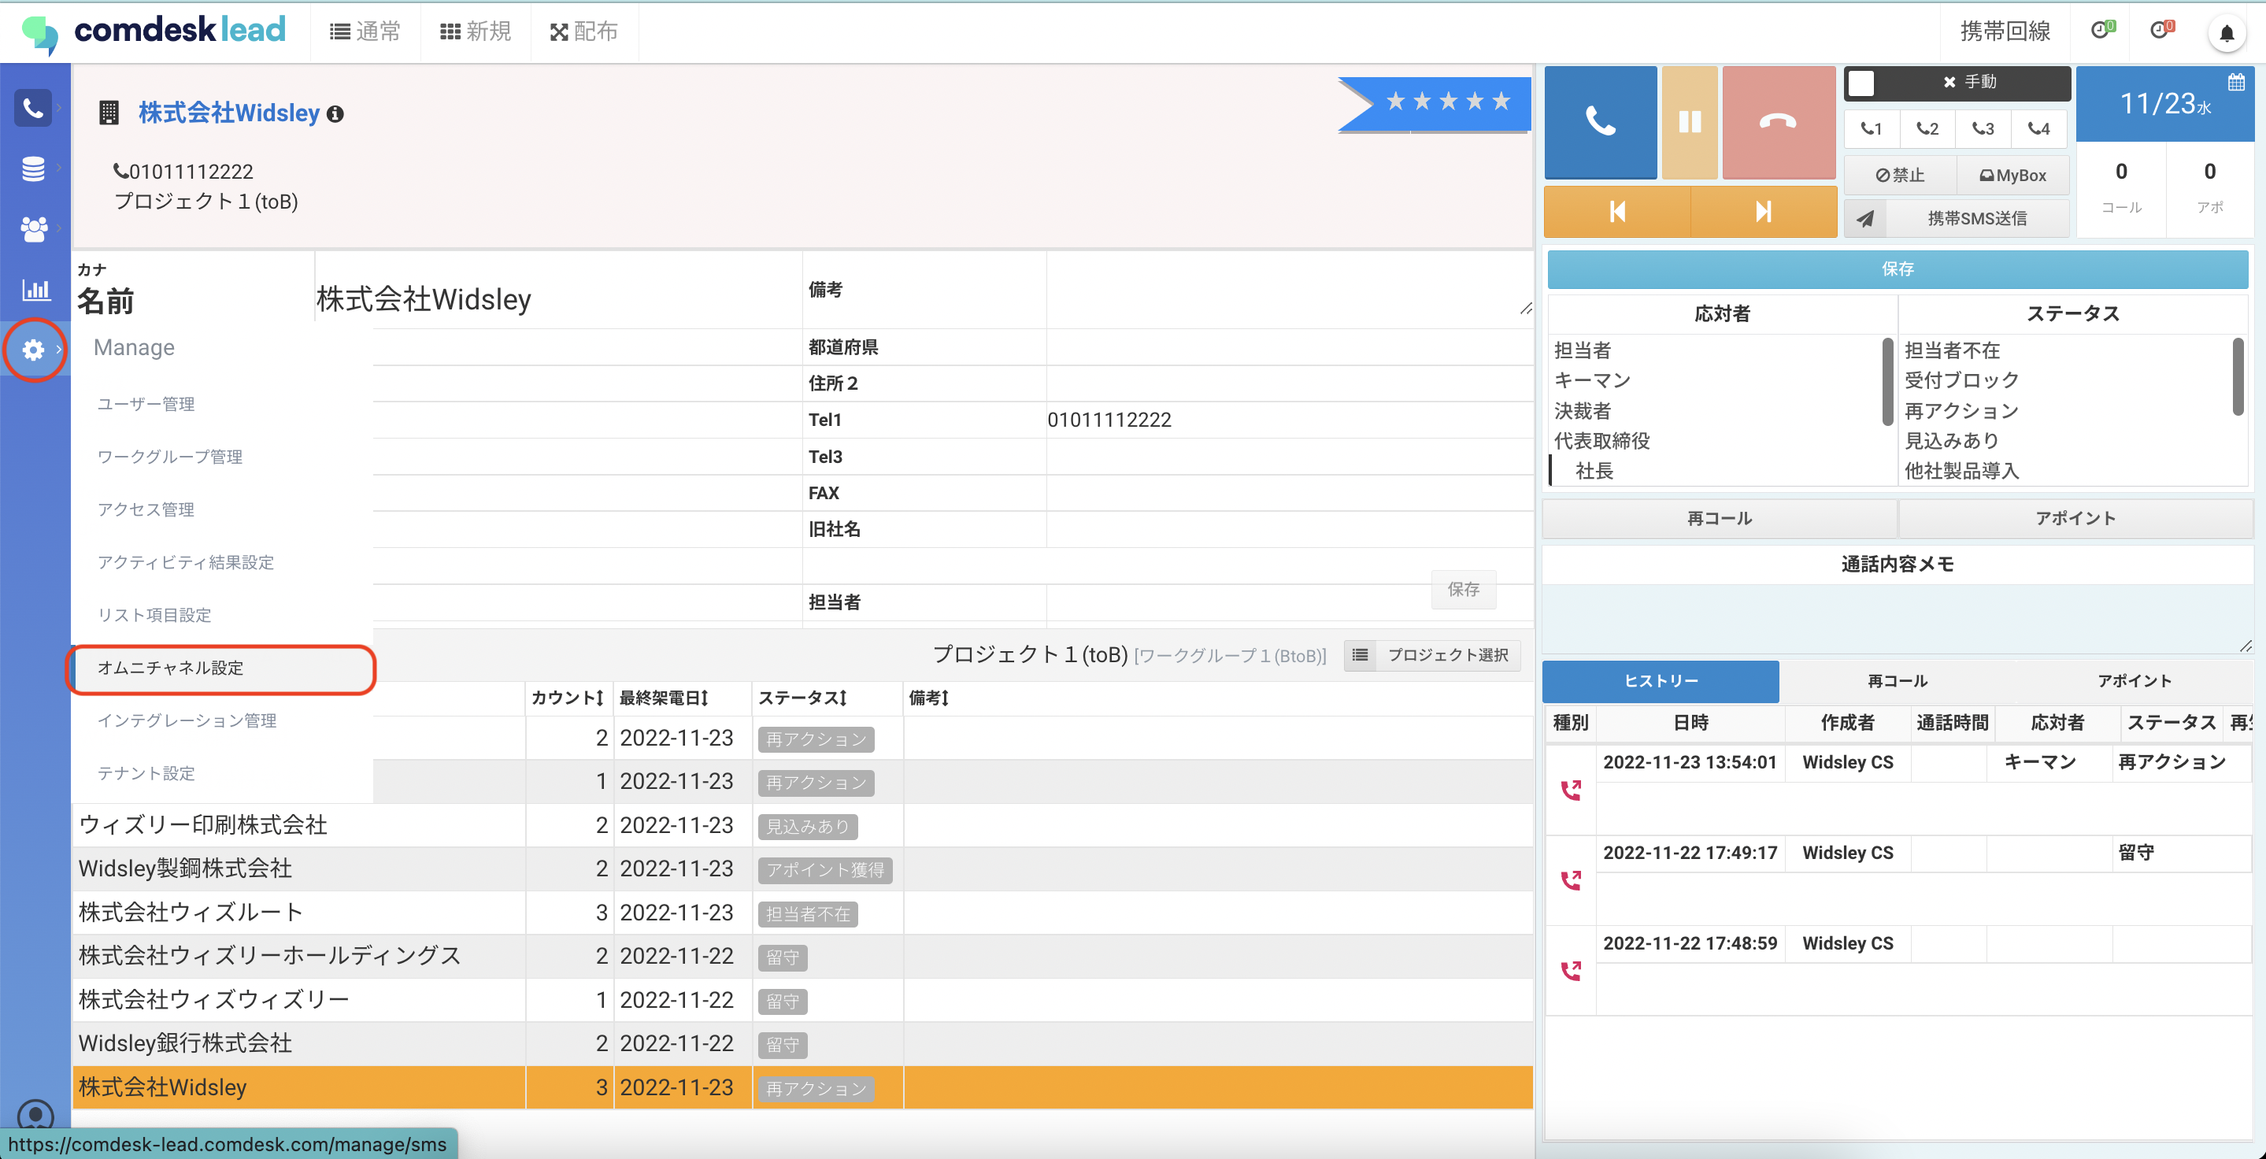Viewport: 2266px width, 1159px height.
Task: Select ヒストリー tab
Action: coord(1660,682)
